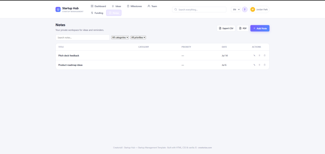This screenshot has width=325, height=154.
Task: Export notes as CSV
Action: click(226, 28)
